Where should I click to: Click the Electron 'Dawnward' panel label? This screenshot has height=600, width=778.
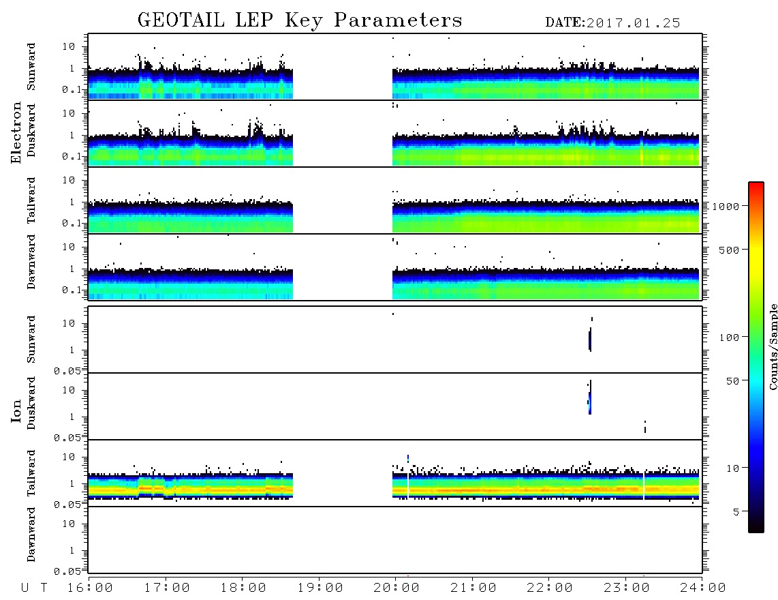coord(31,262)
